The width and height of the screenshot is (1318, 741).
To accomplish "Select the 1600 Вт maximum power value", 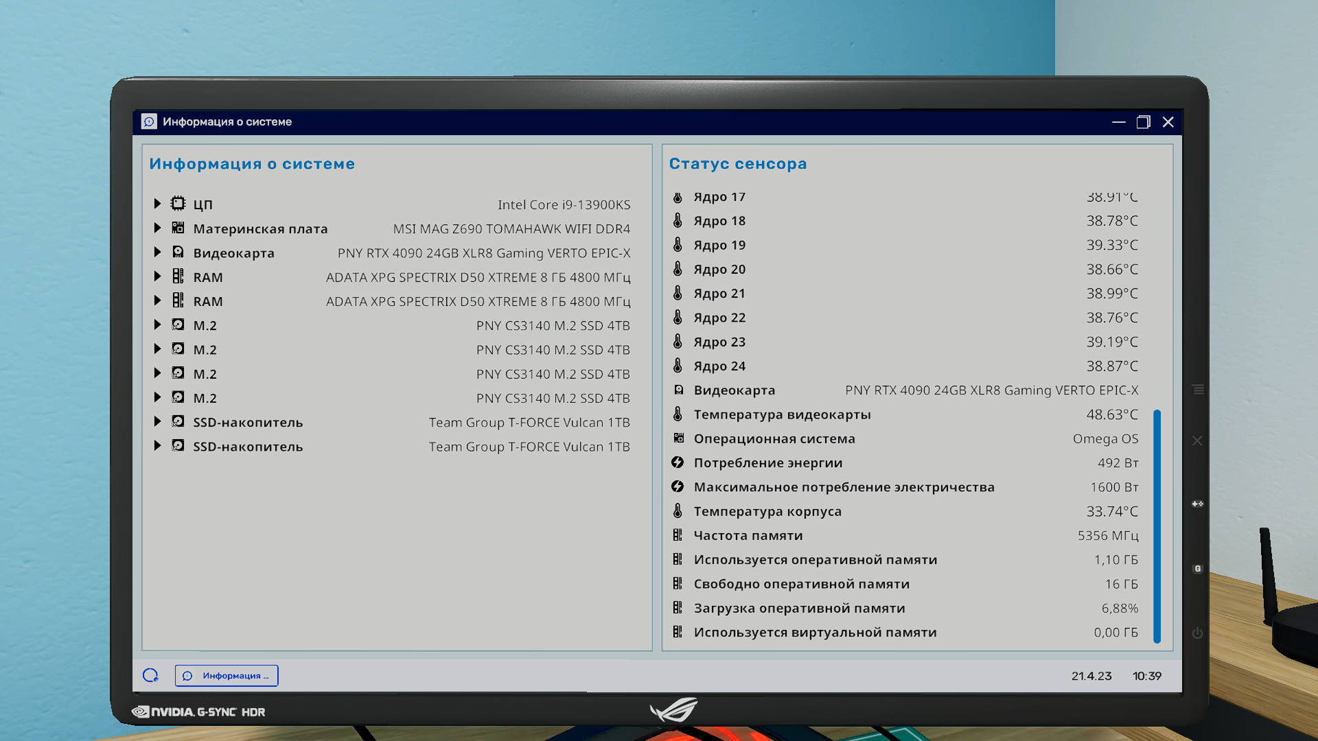I will tap(1114, 487).
